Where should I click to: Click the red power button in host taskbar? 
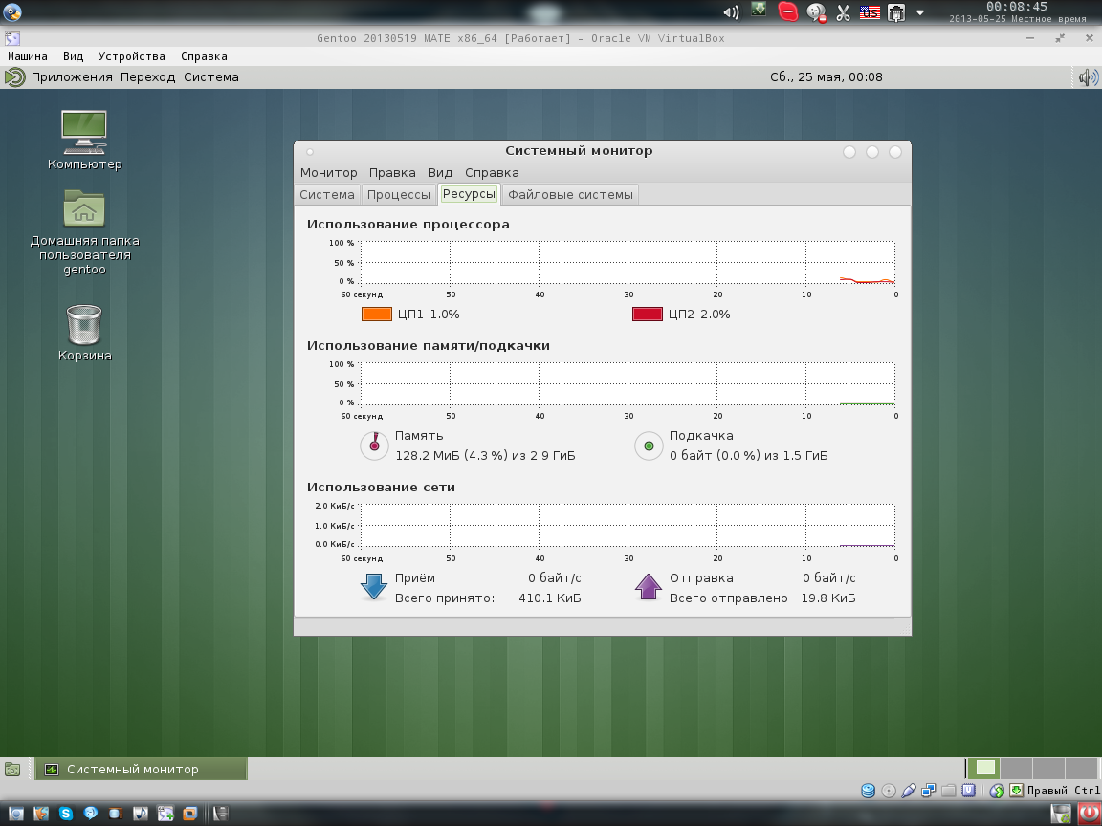[1089, 814]
